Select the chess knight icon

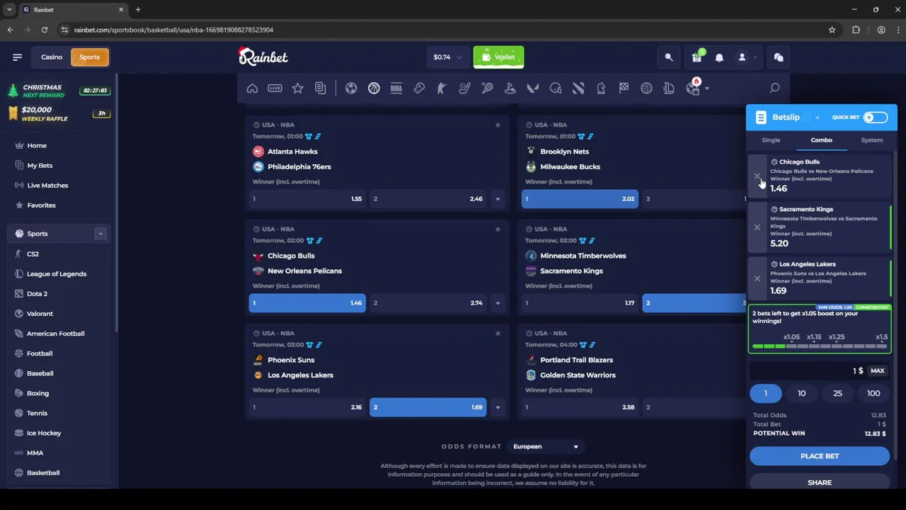click(601, 89)
